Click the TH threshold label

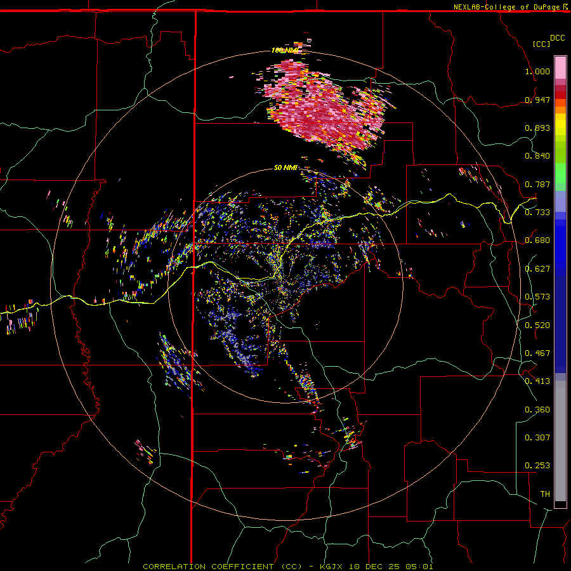(x=545, y=494)
